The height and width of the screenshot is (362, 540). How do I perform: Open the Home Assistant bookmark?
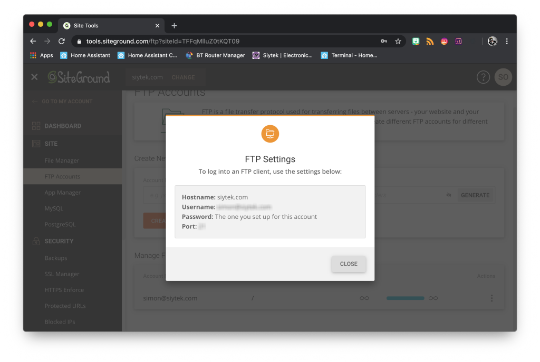(85, 55)
